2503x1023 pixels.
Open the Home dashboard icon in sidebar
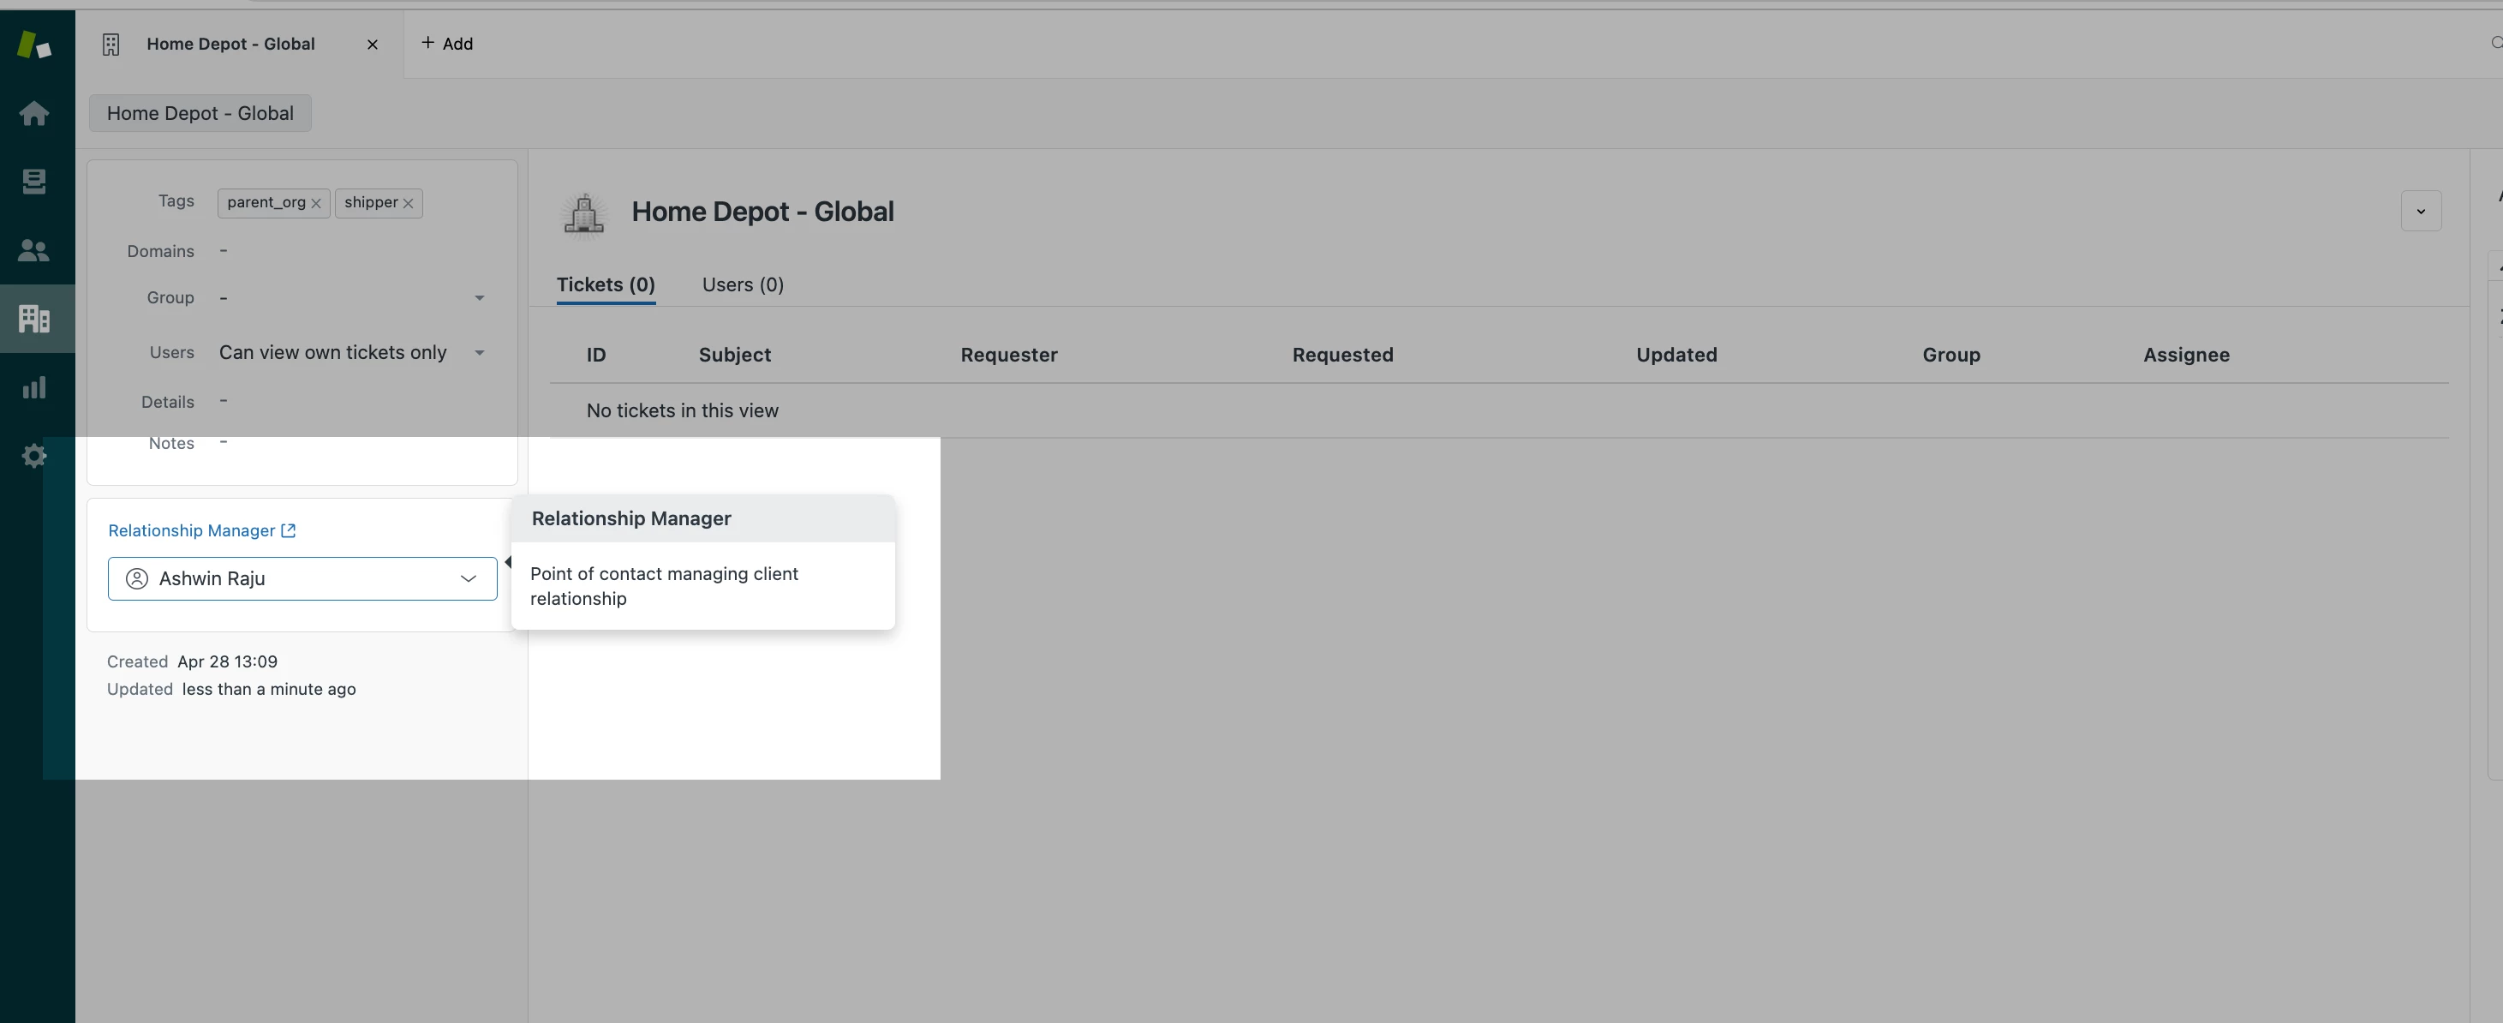[x=34, y=114]
